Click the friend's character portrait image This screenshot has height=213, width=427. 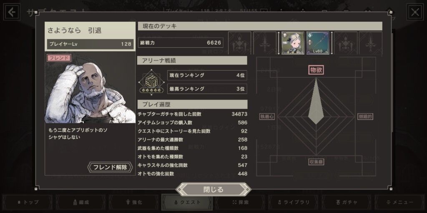[x=90, y=87]
